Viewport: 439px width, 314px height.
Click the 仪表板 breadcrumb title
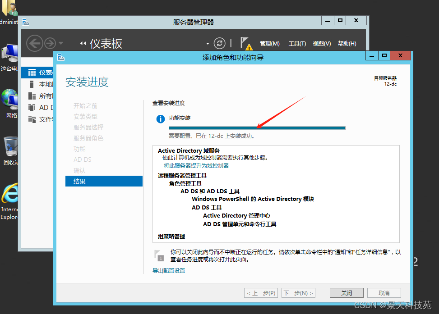pos(106,44)
